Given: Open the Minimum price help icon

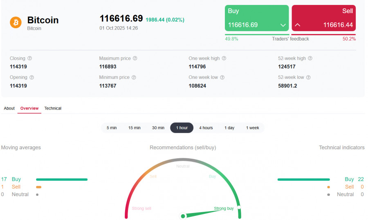Looking at the screenshot, I should pyautogui.click(x=134, y=77).
